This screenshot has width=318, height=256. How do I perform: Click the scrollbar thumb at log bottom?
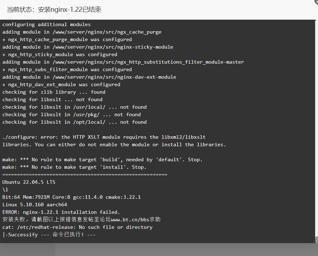tap(317, 240)
